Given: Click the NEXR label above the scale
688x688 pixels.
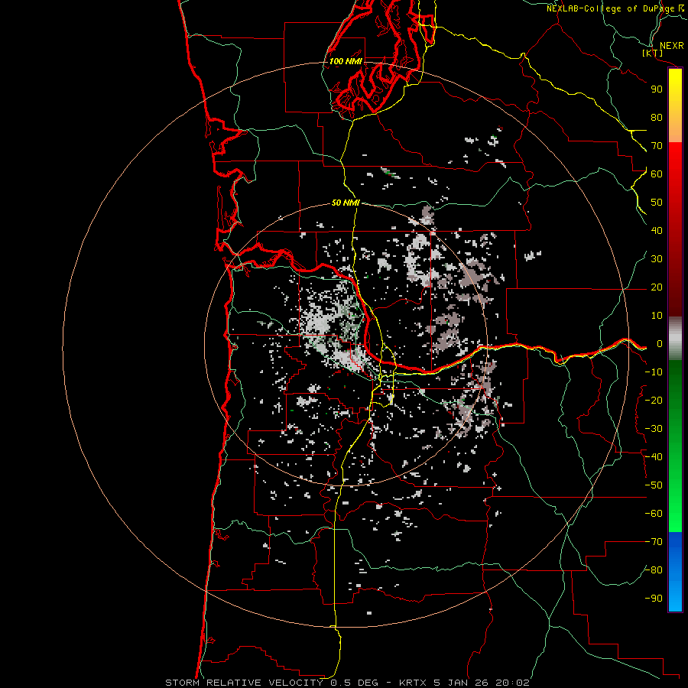Looking at the screenshot, I should coord(672,46).
